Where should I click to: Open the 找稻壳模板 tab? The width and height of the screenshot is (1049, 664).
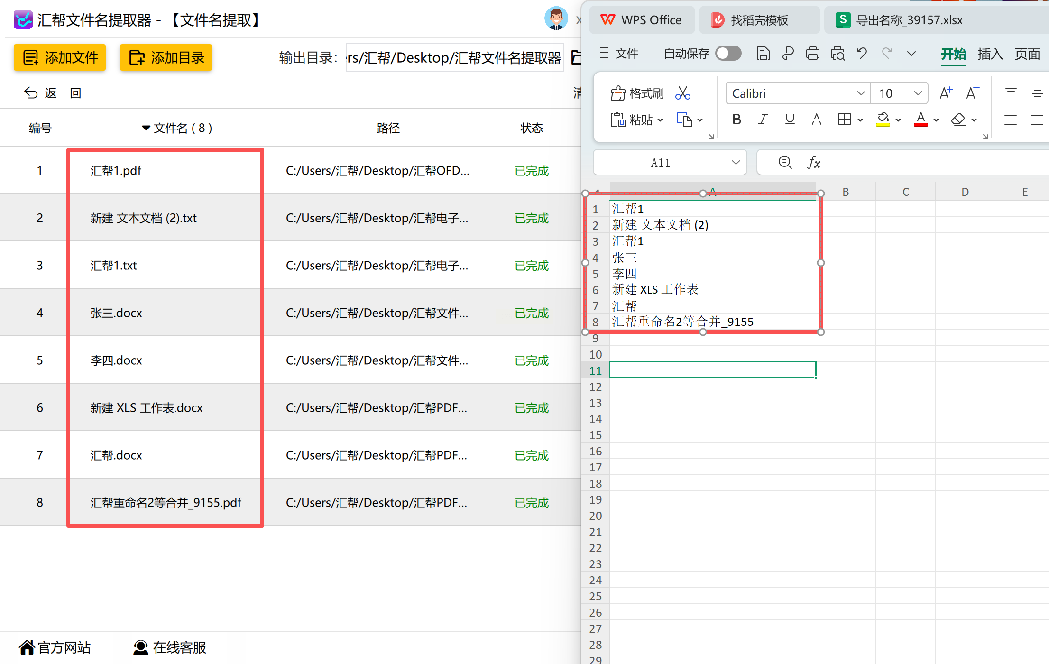coord(759,20)
